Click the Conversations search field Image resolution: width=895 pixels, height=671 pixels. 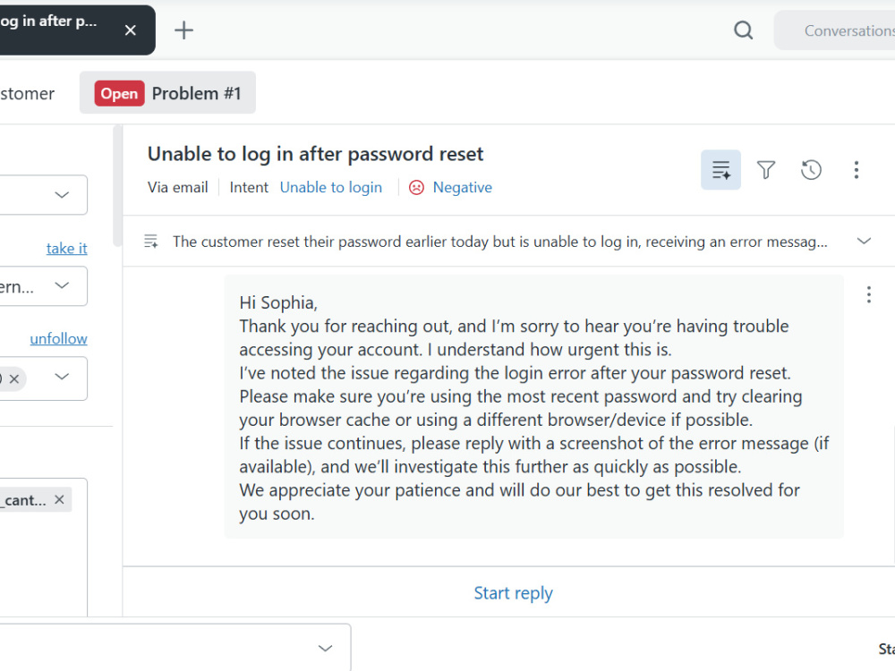coord(834,30)
